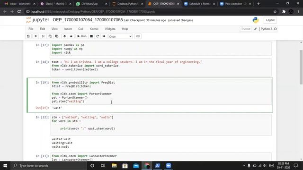Insert cell below with plus icon
Viewport: 303px width, 170px height.
click(x=36, y=36)
